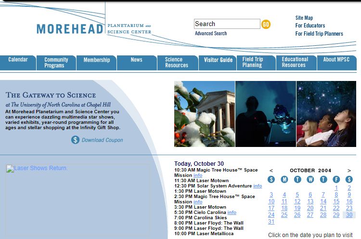Select October 27 on the calendar
This screenshot has width=361, height=239.
[310, 215]
